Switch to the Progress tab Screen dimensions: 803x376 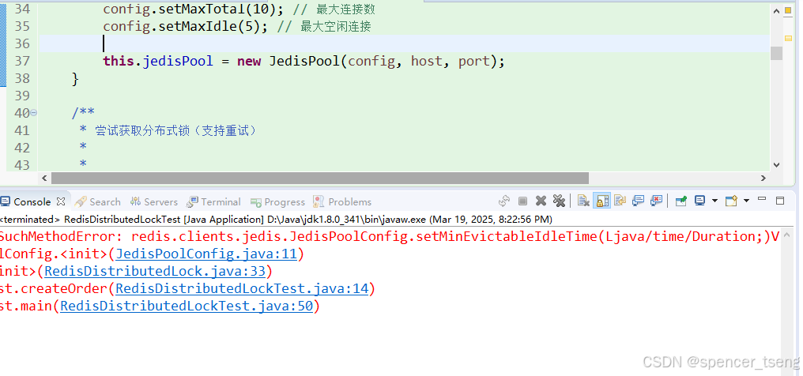pyautogui.click(x=277, y=201)
